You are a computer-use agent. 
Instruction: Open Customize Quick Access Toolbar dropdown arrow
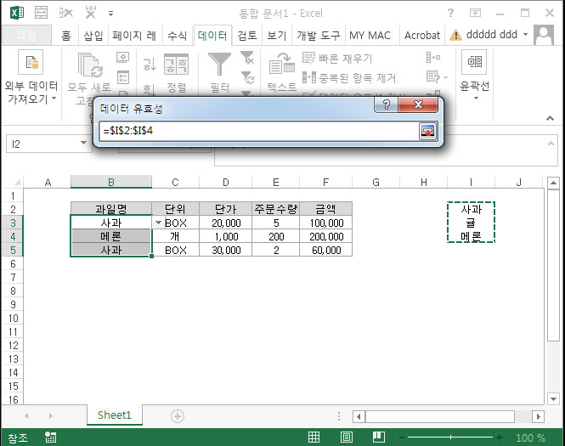tap(111, 14)
